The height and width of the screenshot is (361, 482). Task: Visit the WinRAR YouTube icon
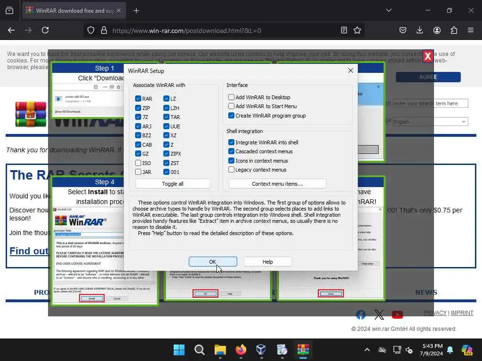coord(397,314)
